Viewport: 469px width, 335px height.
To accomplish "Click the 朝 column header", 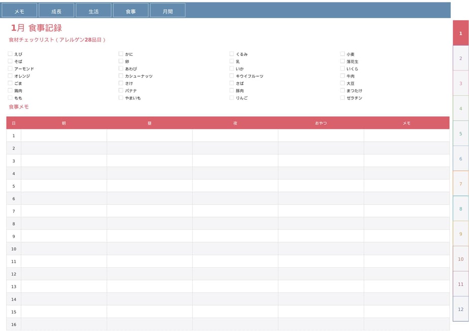I will point(64,123).
